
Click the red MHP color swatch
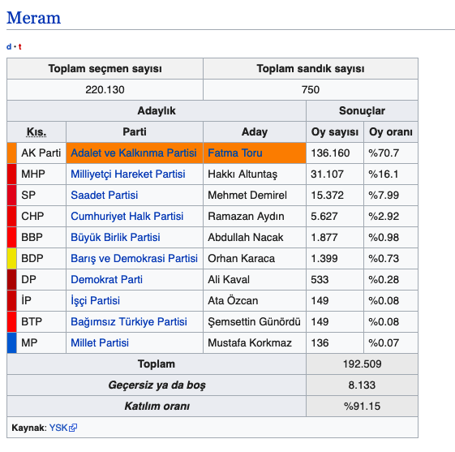coord(12,174)
